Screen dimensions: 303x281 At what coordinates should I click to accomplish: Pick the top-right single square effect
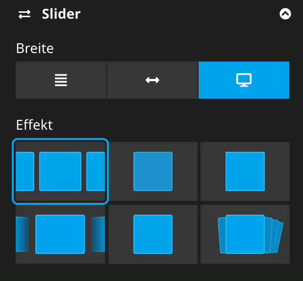[245, 171]
